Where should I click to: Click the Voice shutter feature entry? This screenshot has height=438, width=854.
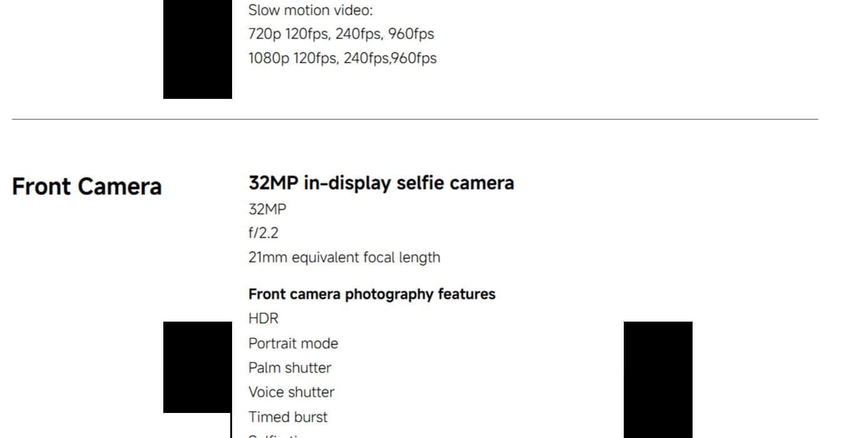291,392
